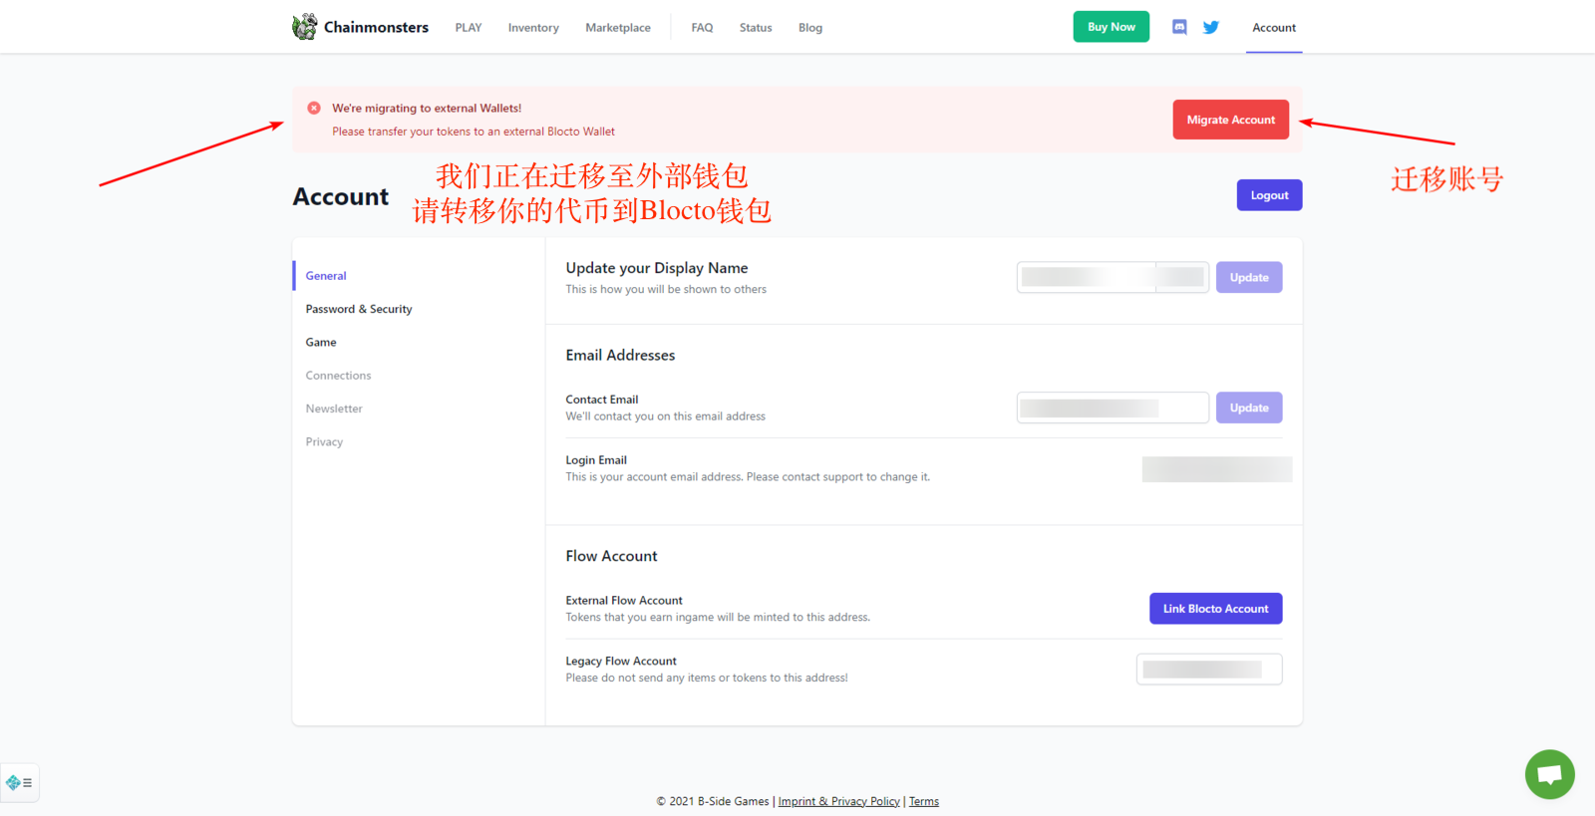Click the Logout button
The height and width of the screenshot is (816, 1595).
point(1269,195)
